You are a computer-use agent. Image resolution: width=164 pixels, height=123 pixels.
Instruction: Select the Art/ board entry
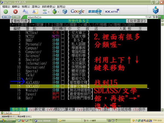29,79
